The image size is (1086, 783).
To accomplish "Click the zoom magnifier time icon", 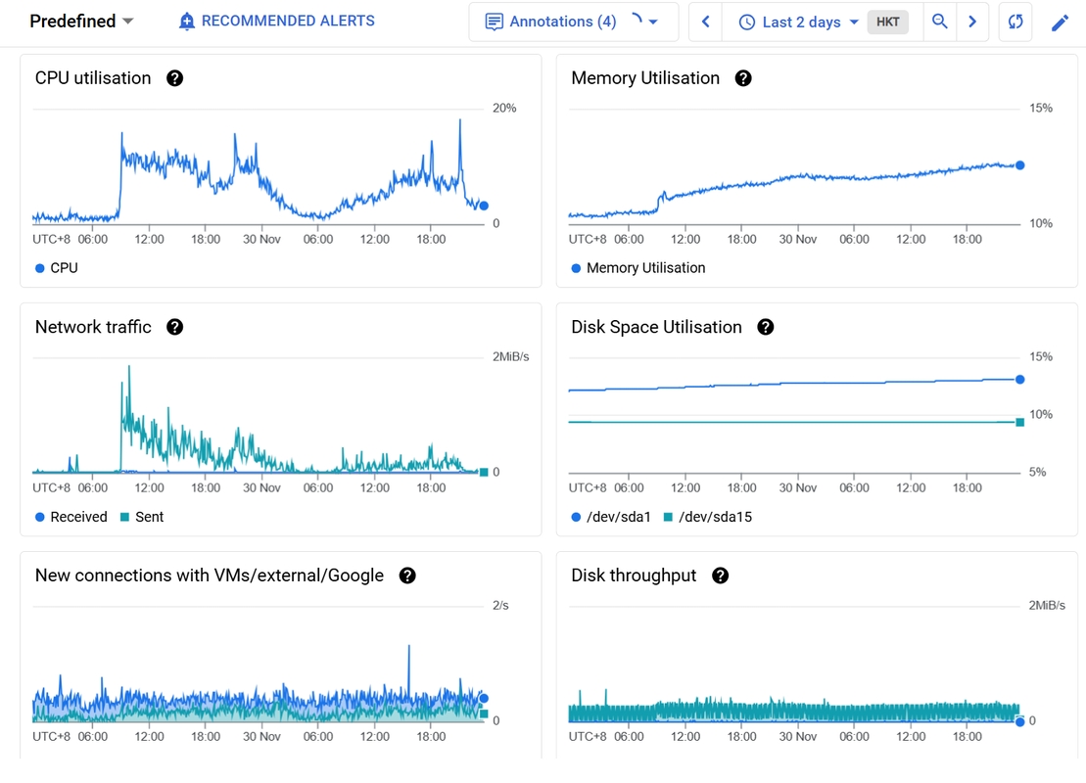I will [939, 22].
